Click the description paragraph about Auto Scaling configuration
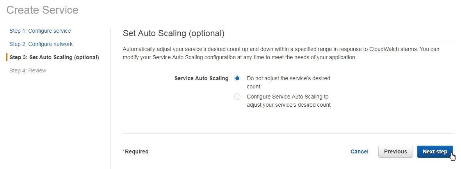This screenshot has height=169, width=461. [281, 53]
